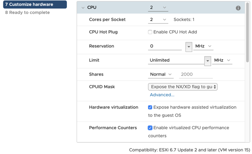
Task: Select step 7 Customize hardware
Action: pos(35,4)
